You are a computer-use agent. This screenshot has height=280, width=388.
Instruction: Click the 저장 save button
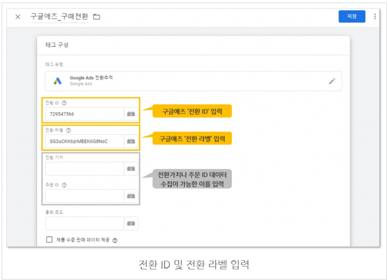coord(352,16)
